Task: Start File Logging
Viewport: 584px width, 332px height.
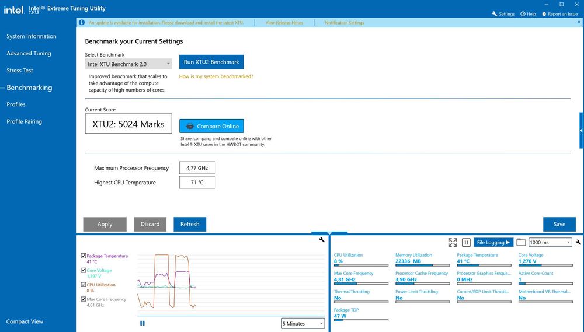Action: (493, 242)
